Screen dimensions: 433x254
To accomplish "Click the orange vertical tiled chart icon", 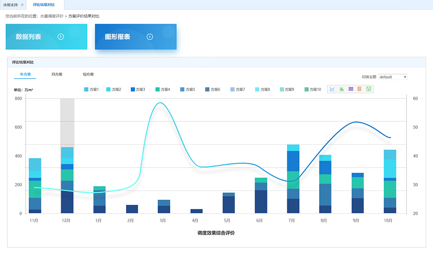I will pos(359,89).
